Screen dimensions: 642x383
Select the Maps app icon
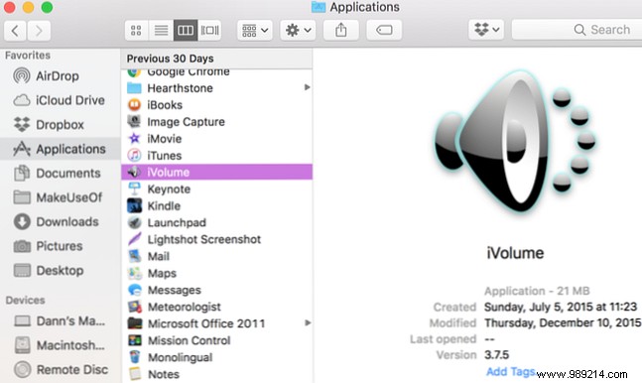point(134,273)
